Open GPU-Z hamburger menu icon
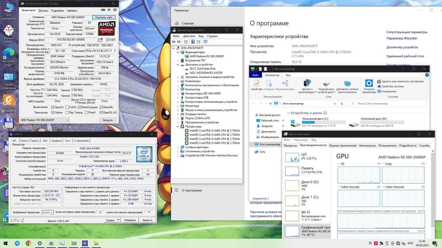 [x=115, y=10]
